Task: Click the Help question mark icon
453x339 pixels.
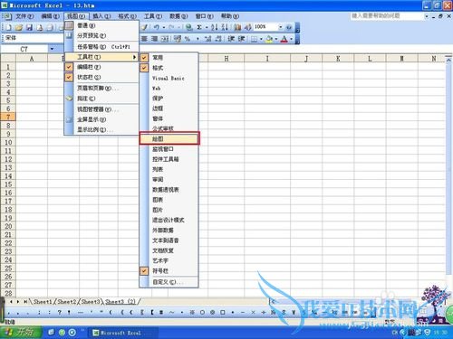Action: pyautogui.click(x=289, y=27)
